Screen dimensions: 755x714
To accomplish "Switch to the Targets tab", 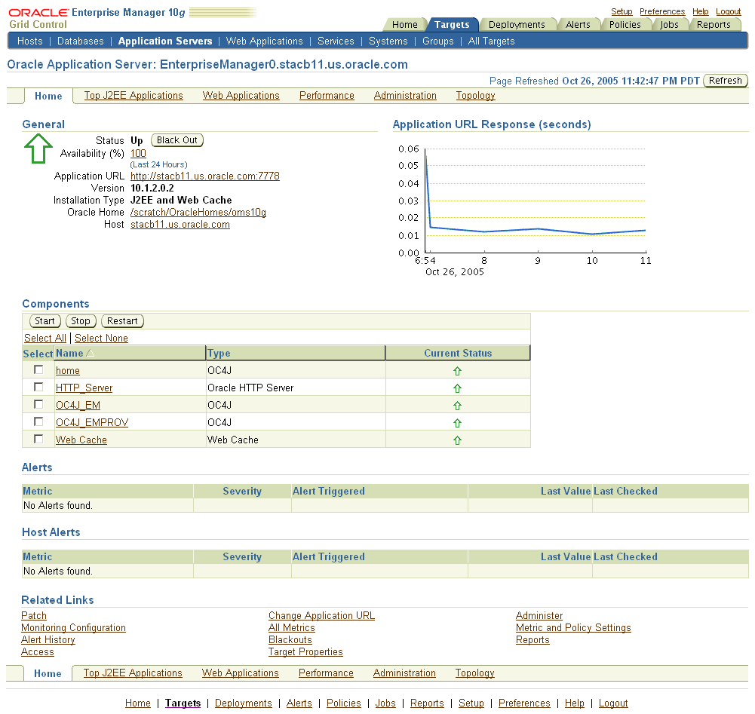I will pos(453,24).
